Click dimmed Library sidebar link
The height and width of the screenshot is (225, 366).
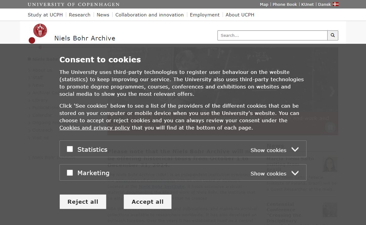(x=40, y=100)
